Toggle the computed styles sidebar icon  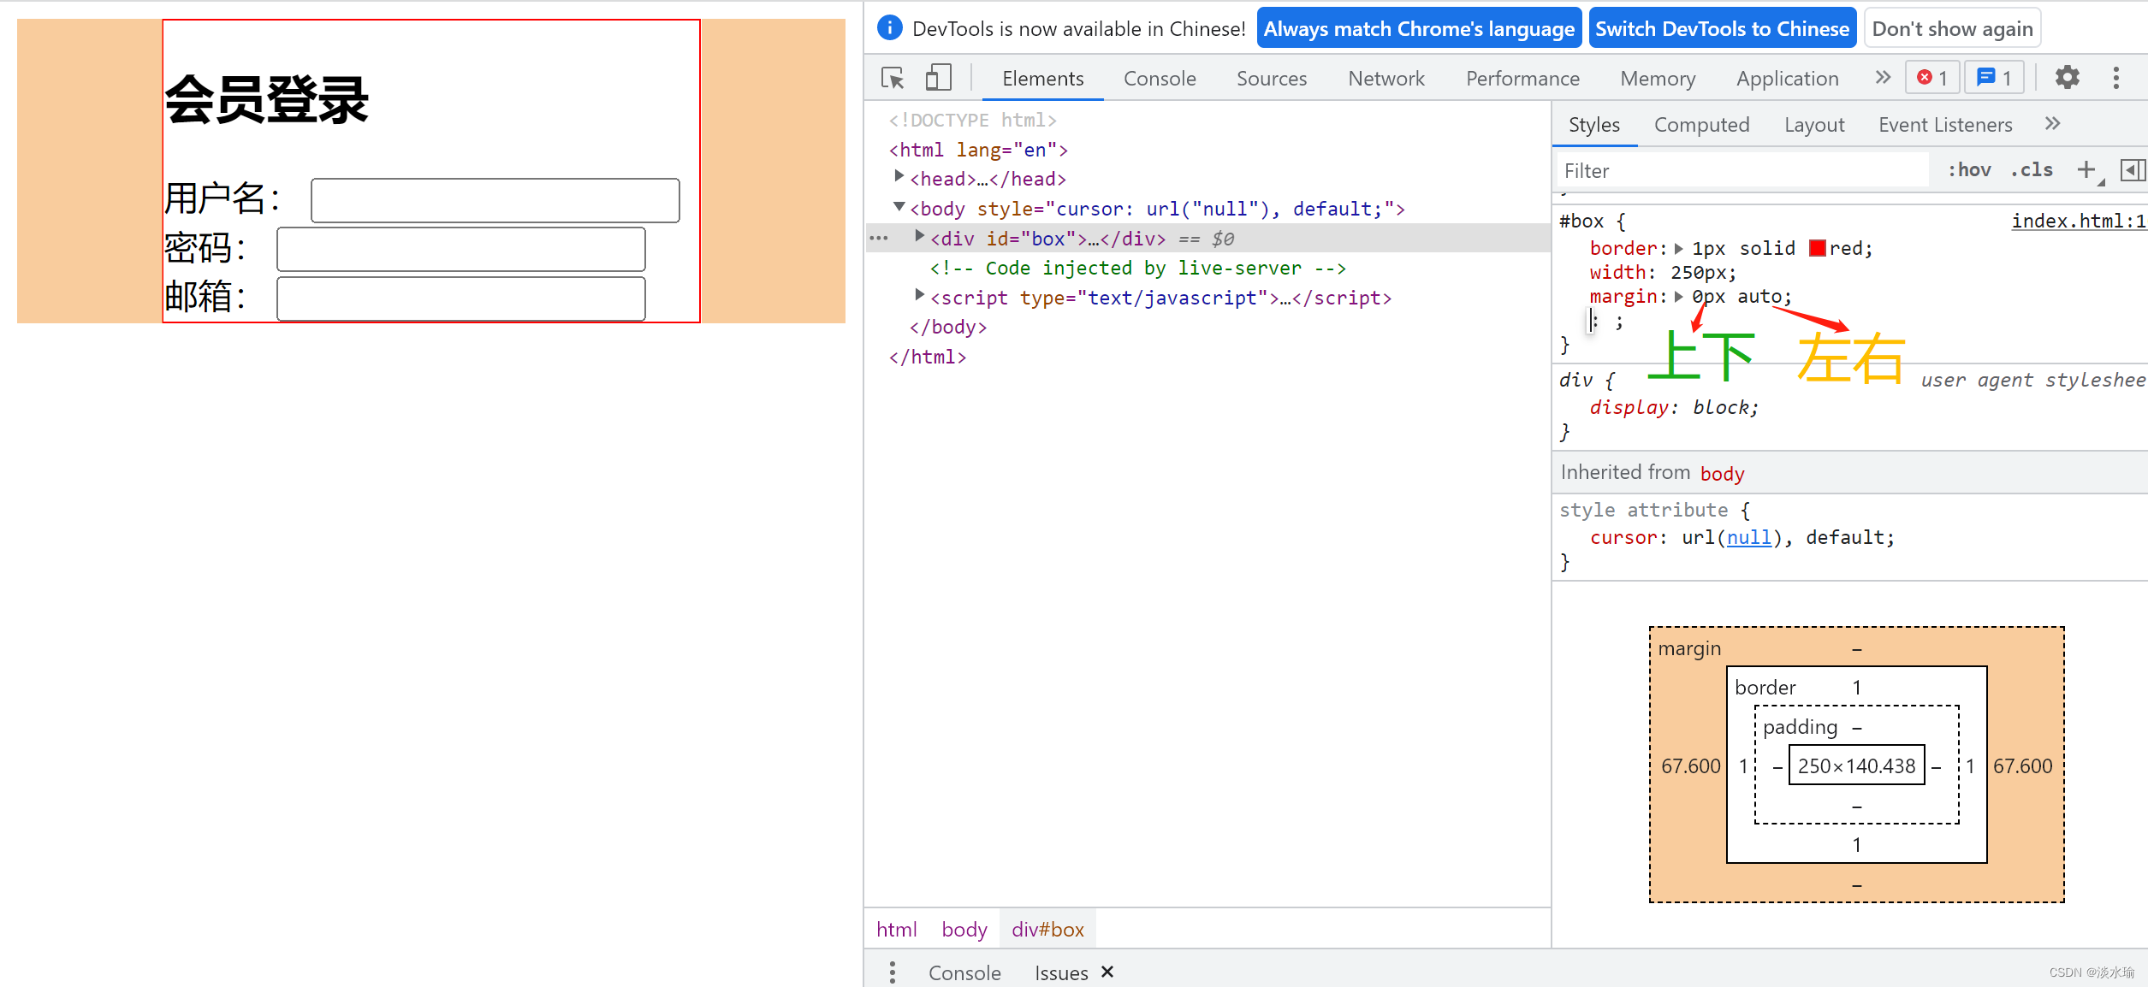click(x=2132, y=170)
